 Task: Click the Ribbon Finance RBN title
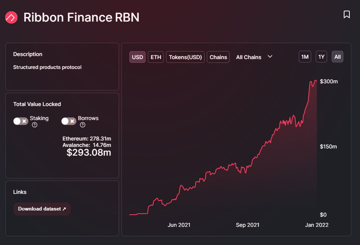click(x=81, y=17)
